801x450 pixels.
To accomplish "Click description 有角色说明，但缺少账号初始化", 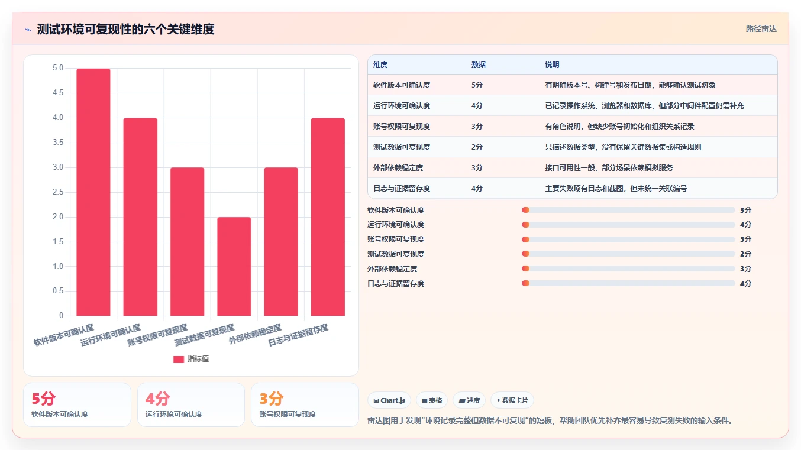I will [619, 127].
